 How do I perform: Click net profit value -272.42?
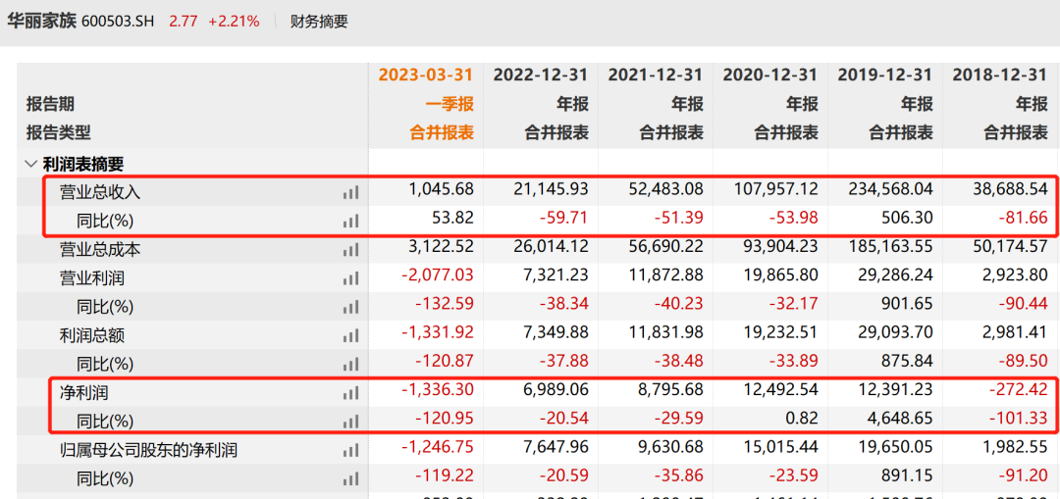pyautogui.click(x=1017, y=389)
